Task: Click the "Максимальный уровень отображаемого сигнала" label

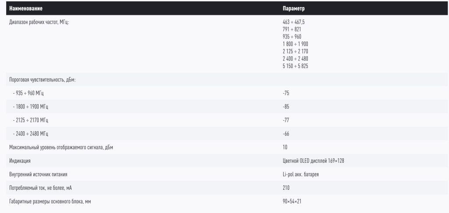Action: coord(61,147)
